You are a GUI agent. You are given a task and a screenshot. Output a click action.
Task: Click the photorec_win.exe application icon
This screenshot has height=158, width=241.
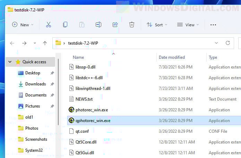[x=71, y=110]
